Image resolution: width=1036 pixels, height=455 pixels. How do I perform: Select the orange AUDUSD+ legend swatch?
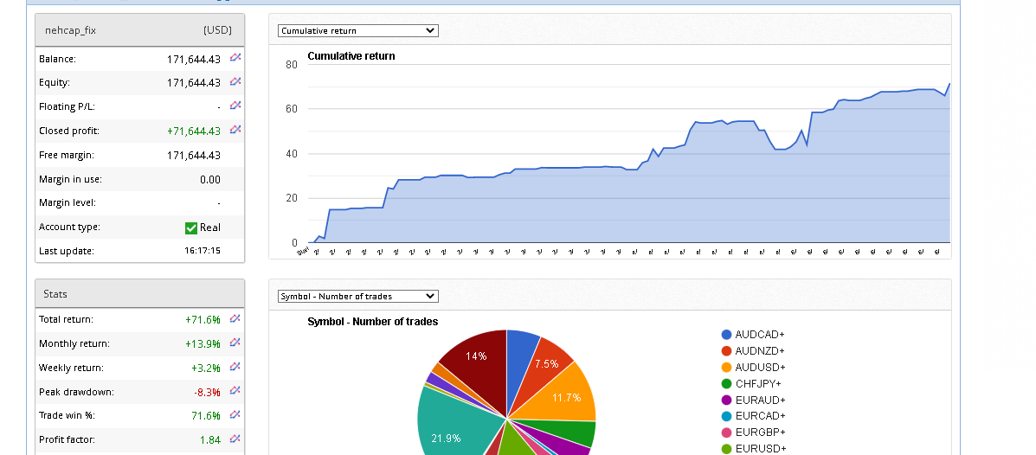pos(726,368)
